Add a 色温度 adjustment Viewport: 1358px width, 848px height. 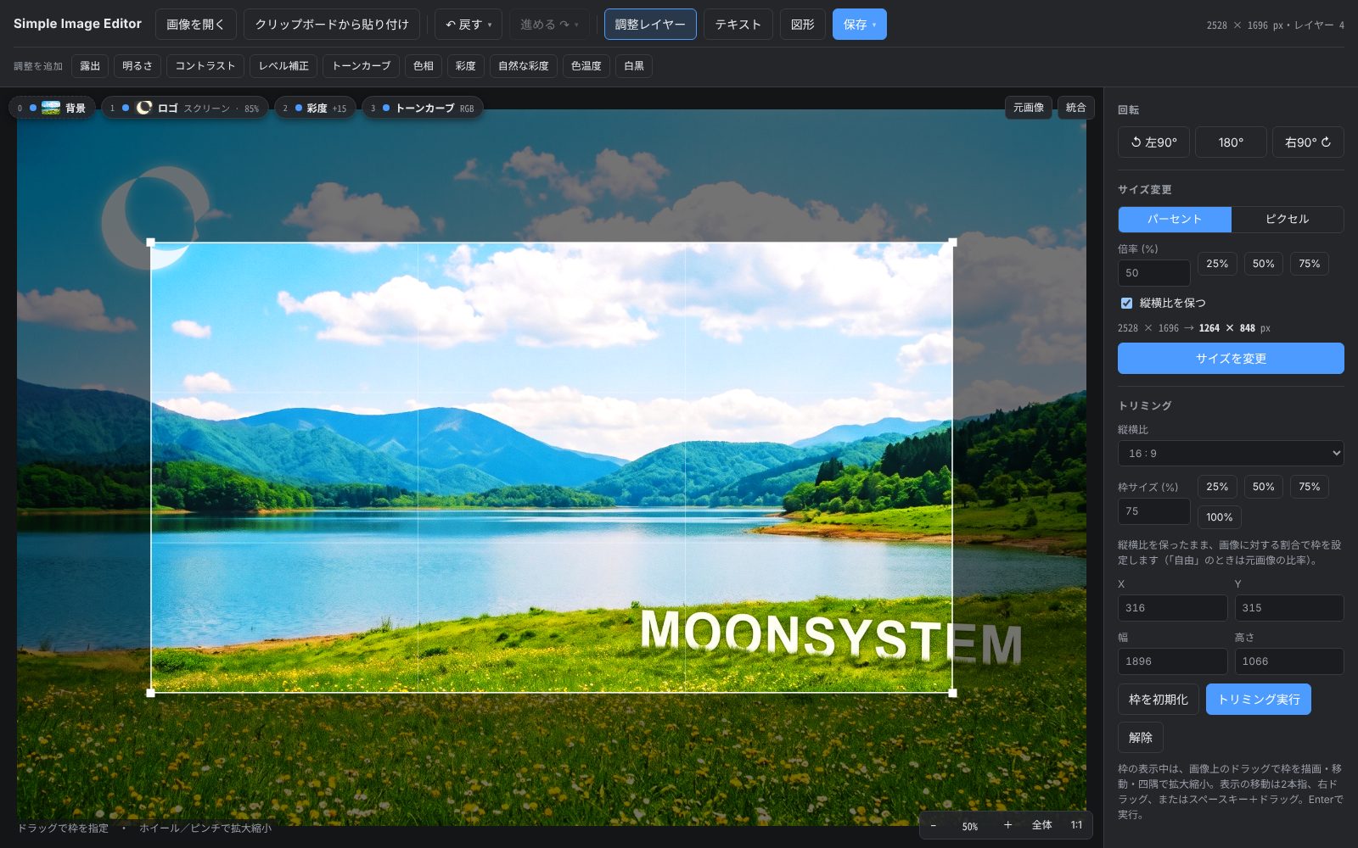[x=586, y=66]
